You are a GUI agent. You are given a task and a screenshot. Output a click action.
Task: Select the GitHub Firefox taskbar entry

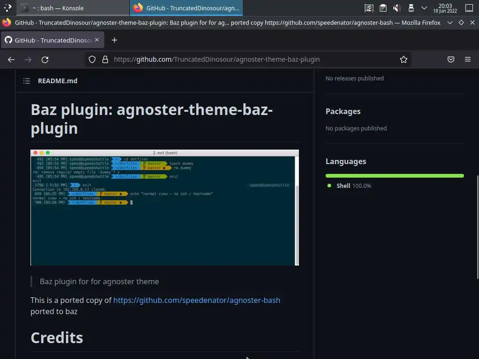coord(186,8)
